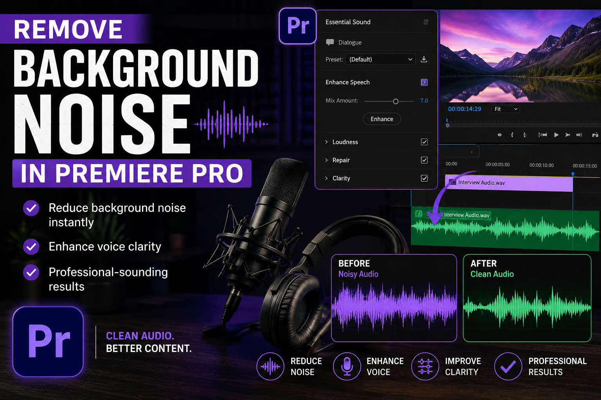Click the purple waveform graphic beside NOISE

[231, 124]
